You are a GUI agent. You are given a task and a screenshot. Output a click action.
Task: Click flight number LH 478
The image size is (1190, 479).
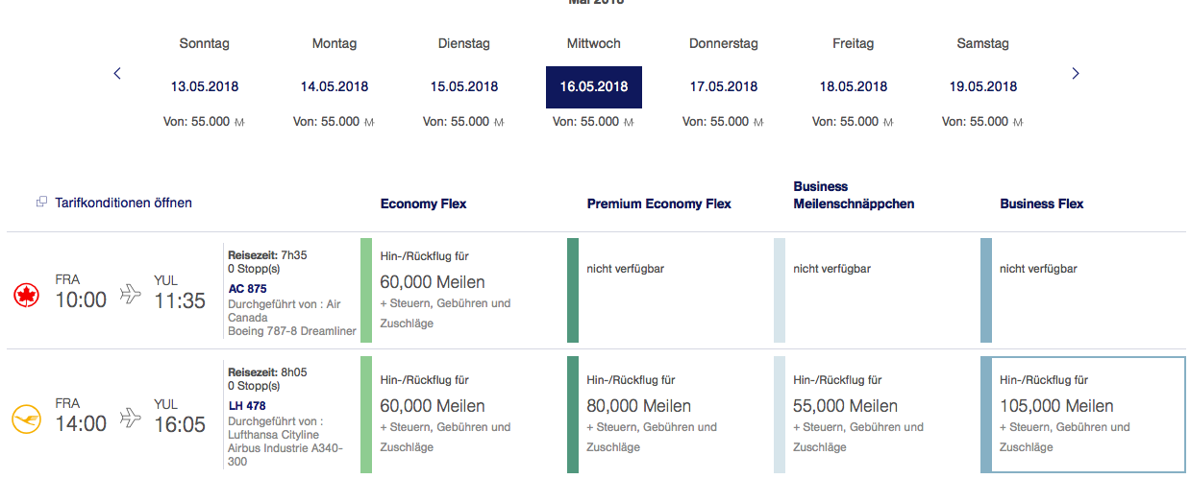coord(247,405)
